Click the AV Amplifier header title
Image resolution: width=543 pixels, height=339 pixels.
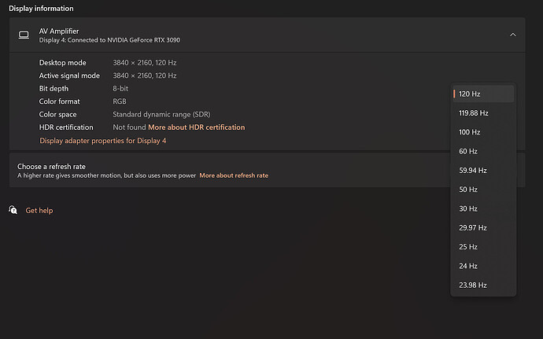click(59, 31)
